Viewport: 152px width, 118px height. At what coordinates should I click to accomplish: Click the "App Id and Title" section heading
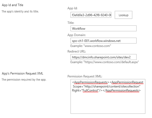point(13,5)
